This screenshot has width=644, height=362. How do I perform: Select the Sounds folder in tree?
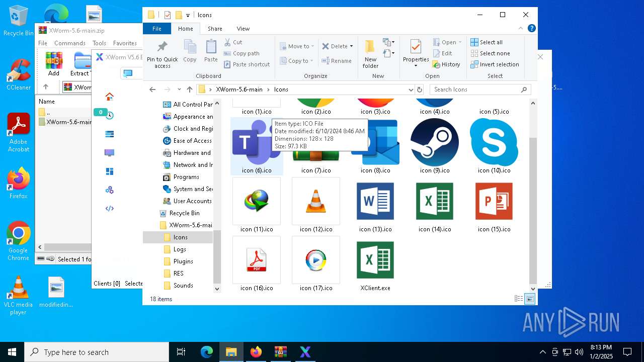[x=183, y=286]
